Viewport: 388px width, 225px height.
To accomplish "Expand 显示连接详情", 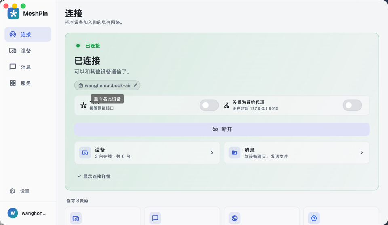I will click(94, 176).
